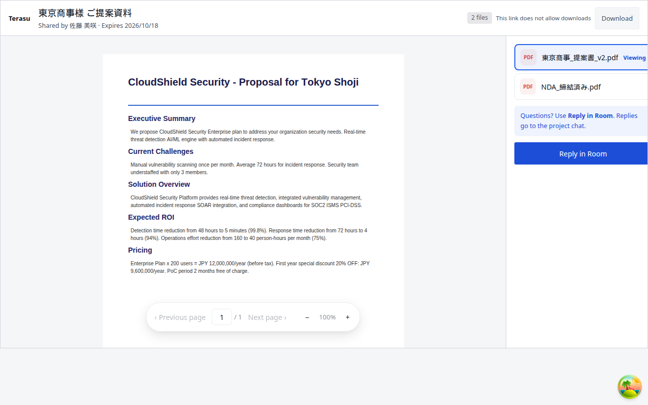Click the paragraph starting "Detection time reduction"
The width and height of the screenshot is (648, 405).
(x=249, y=234)
